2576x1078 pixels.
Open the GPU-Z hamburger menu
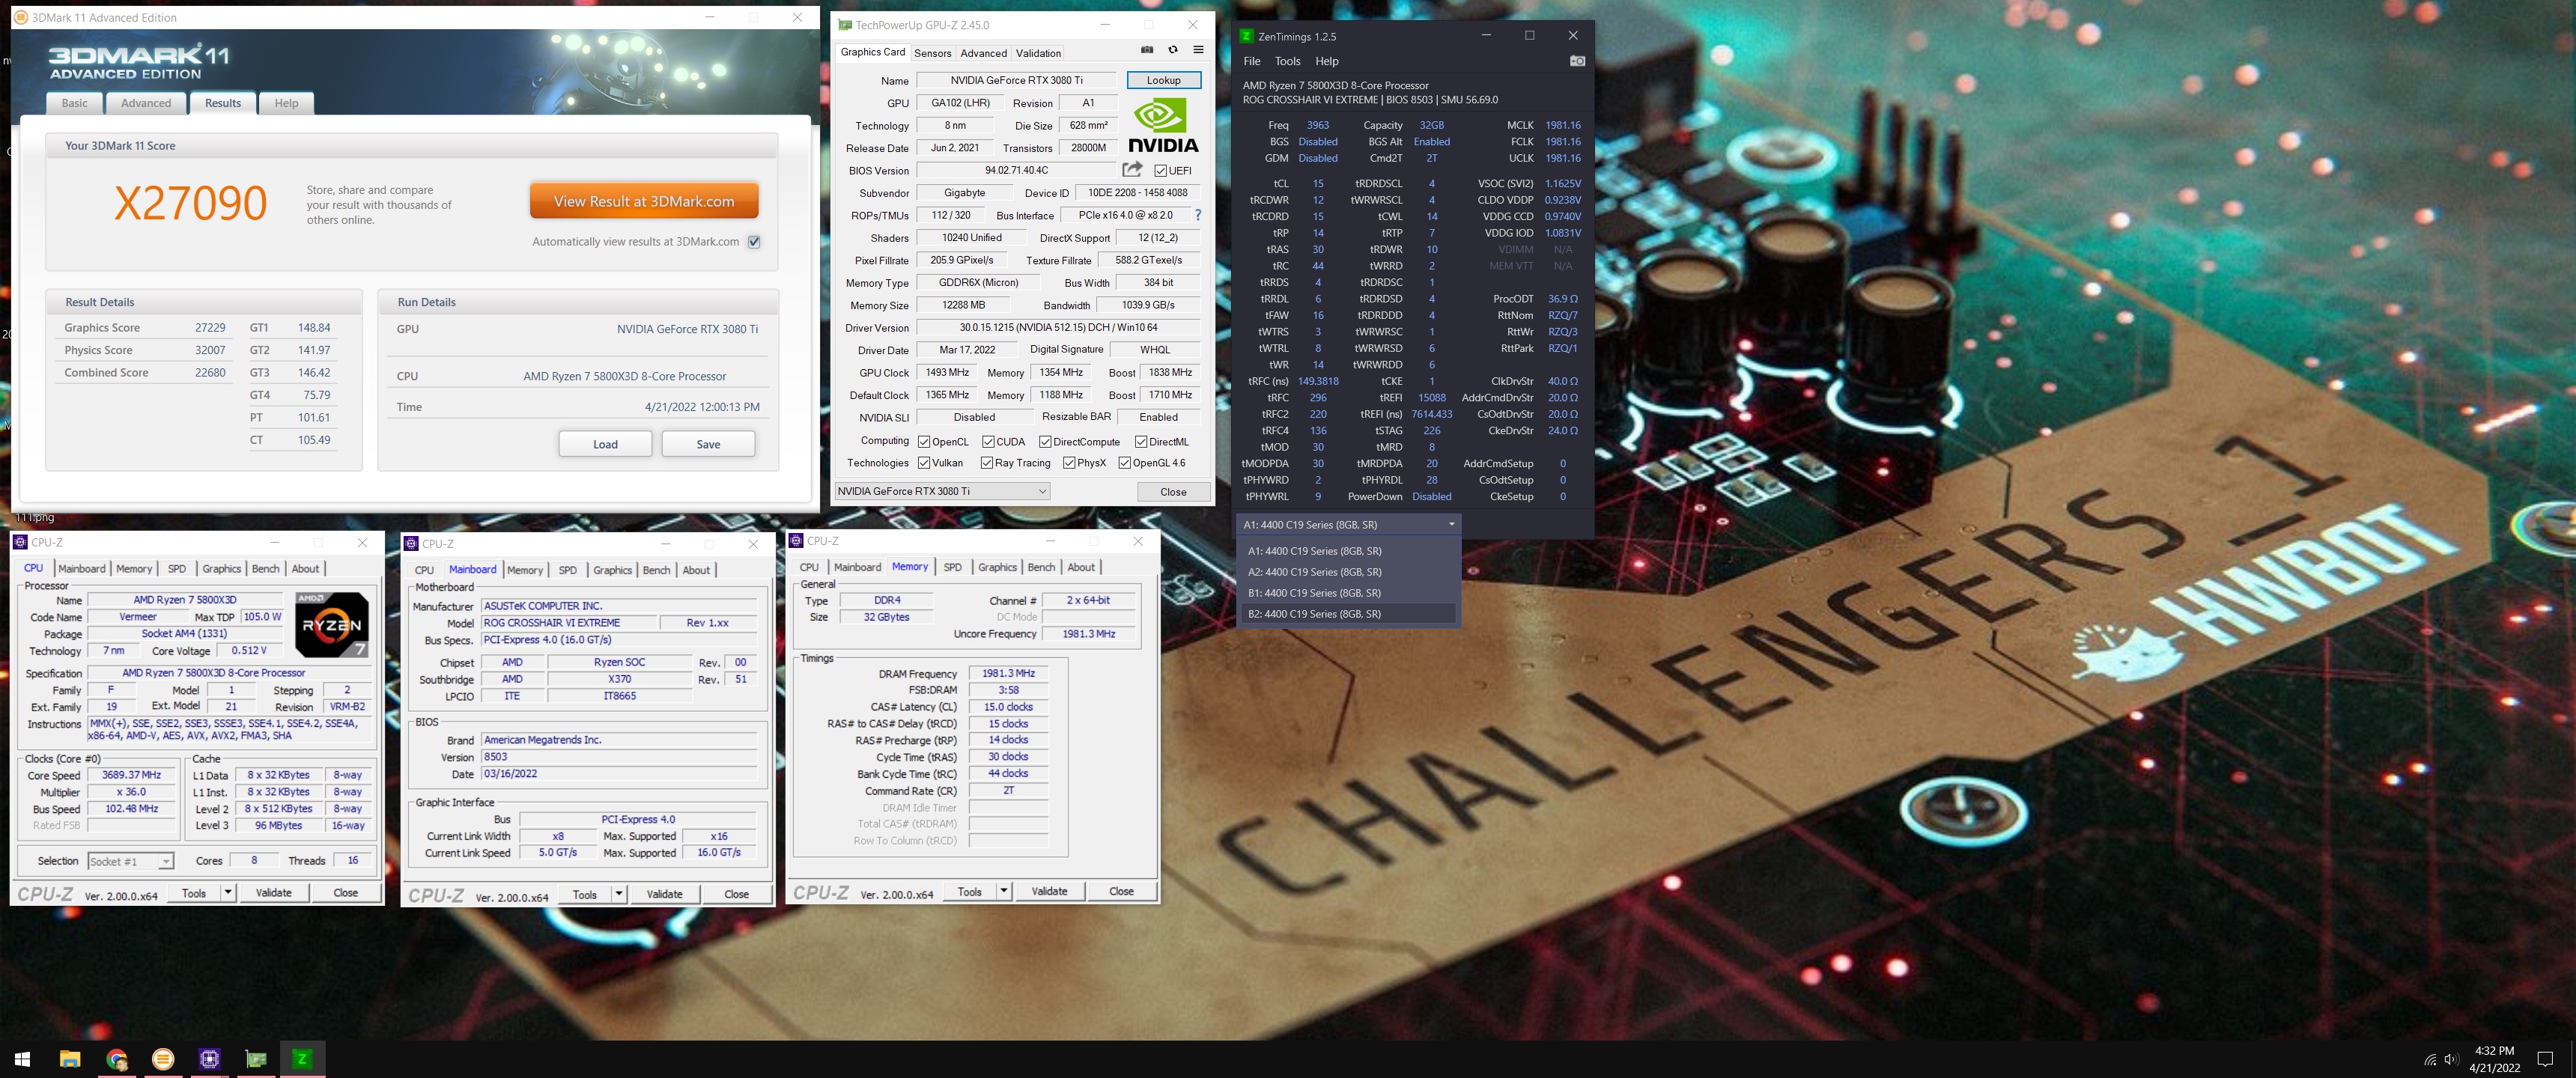[1198, 50]
